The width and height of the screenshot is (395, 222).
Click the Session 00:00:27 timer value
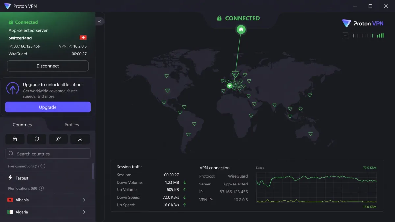click(x=171, y=175)
